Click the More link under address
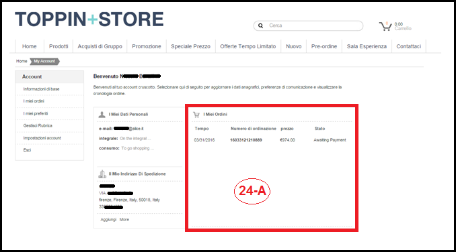 point(124,220)
